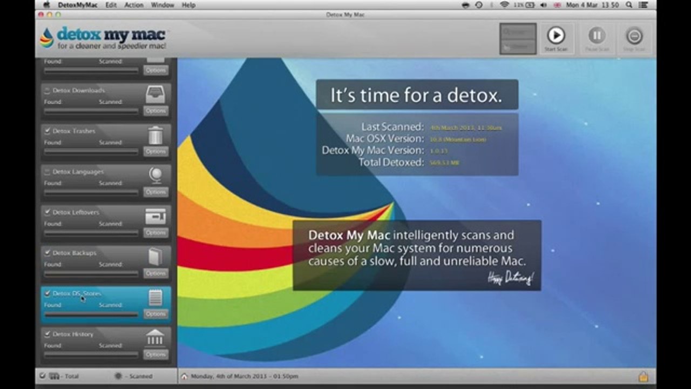This screenshot has height=389, width=691.
Task: Click the Time Machine menu bar icon
Action: (479, 5)
